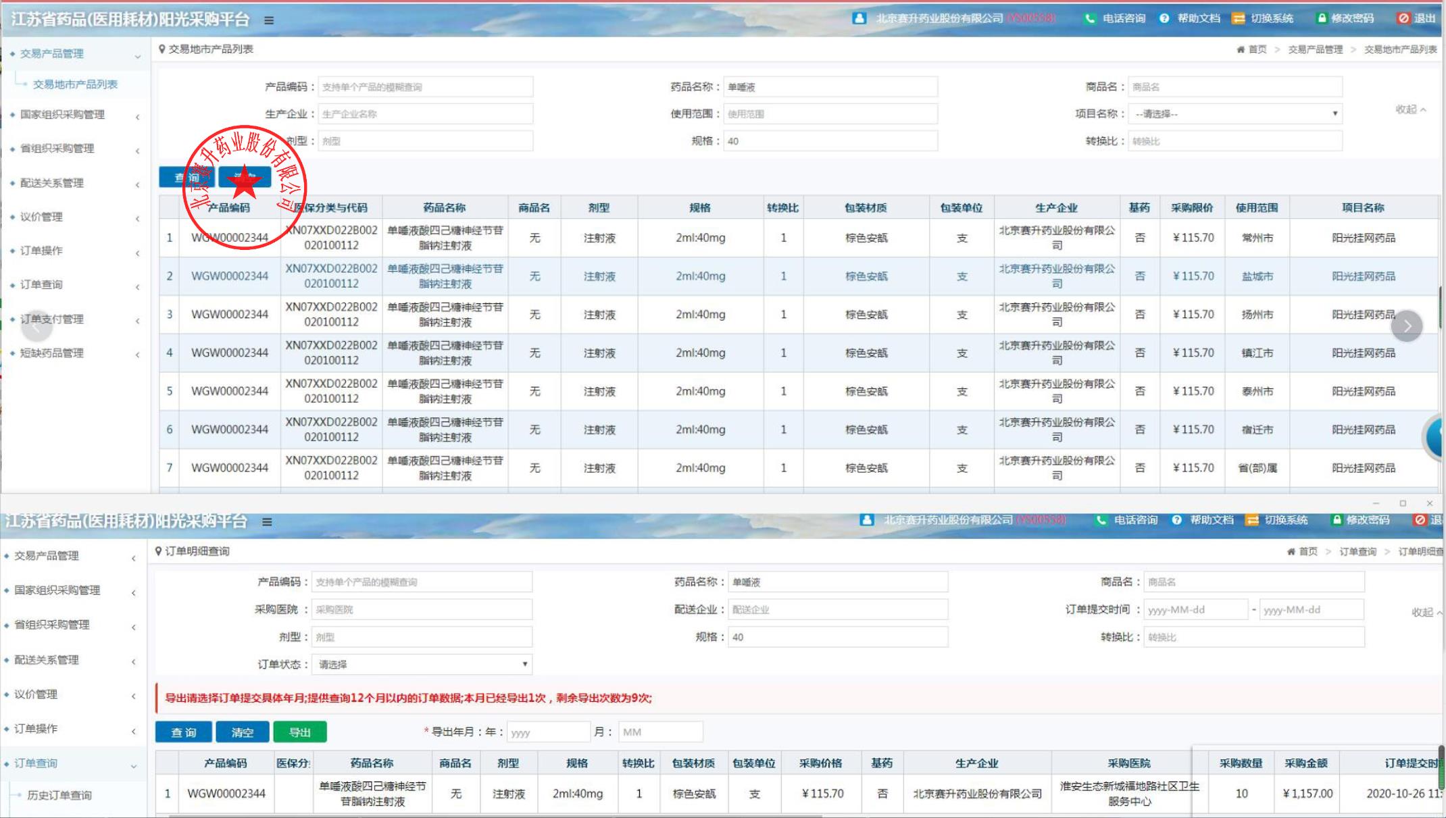Focus 导出年月 month field
This screenshot has height=818, width=1446.
coord(660,732)
